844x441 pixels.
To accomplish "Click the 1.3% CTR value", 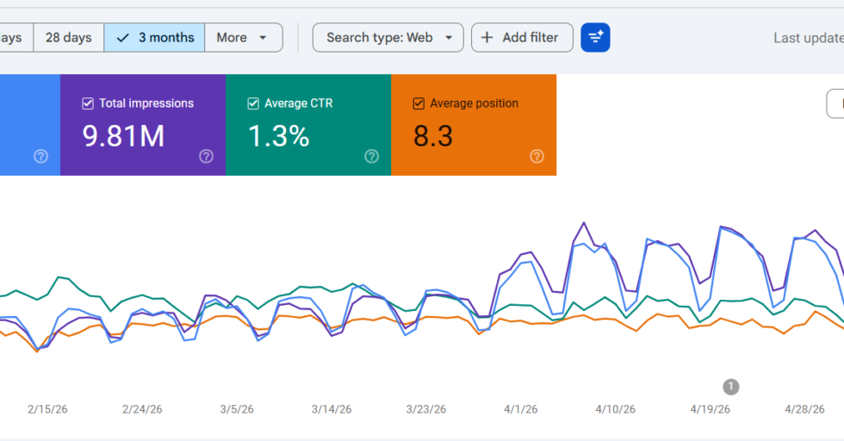I will tap(278, 136).
